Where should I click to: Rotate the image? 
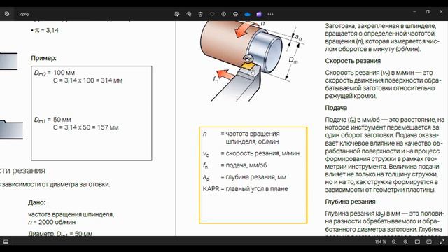[x=189, y=14]
